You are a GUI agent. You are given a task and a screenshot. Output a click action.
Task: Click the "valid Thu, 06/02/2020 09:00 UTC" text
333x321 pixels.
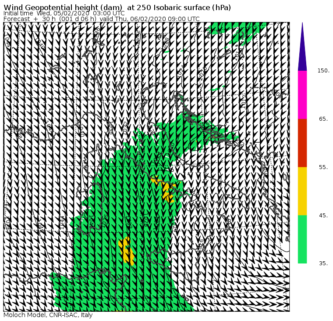click(x=150, y=19)
